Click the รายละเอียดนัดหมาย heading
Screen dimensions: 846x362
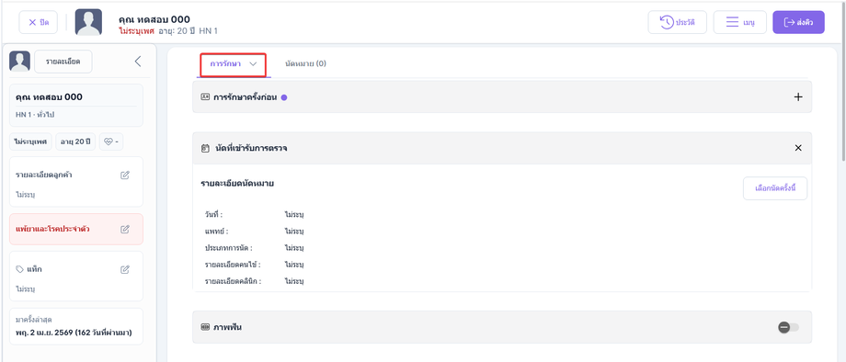[237, 184]
